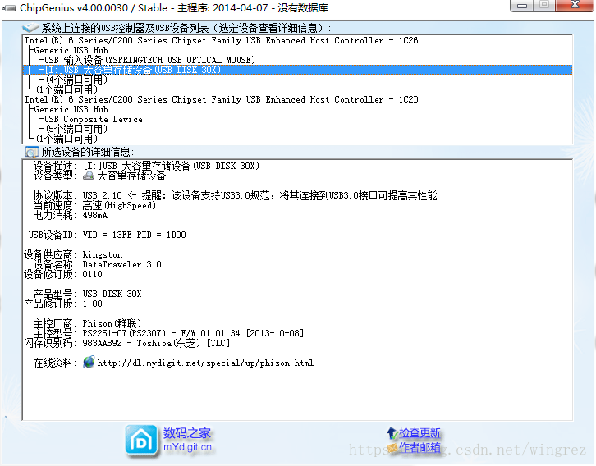
Task: Select the Intel Host Controller 1C2D row
Action: pos(221,99)
